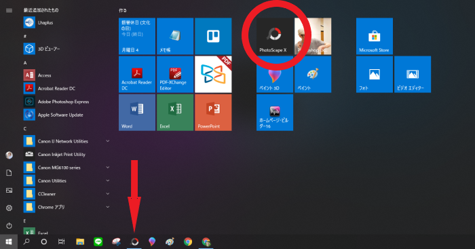Viewport: 475px width, 249px height.
Task: Open Acrobat Reader DC in the app list
Action: (x=66, y=88)
